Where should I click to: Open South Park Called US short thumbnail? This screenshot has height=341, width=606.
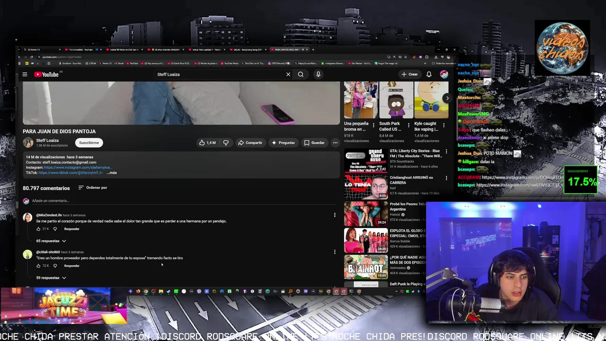tap(396, 100)
